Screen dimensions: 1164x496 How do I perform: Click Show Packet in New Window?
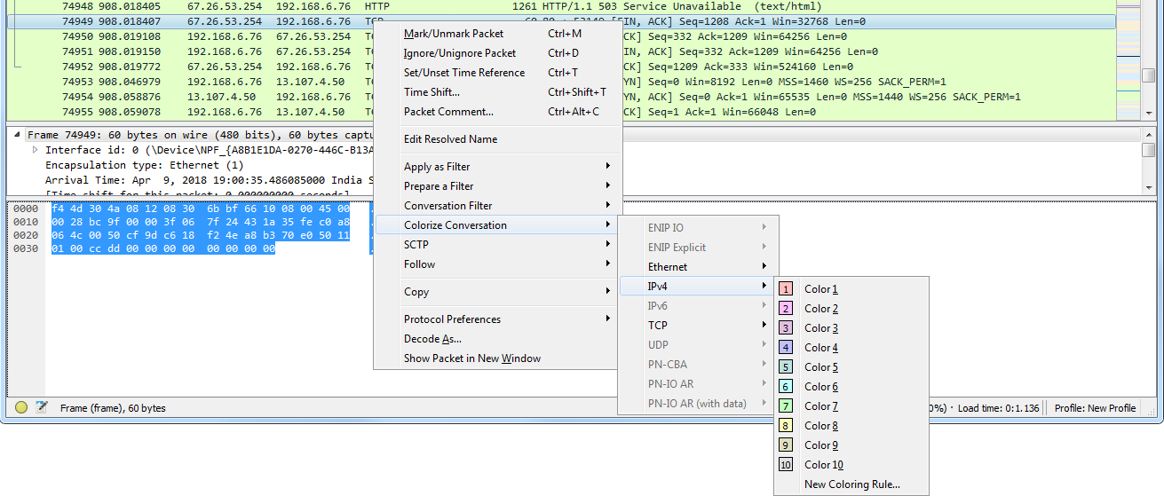coord(471,358)
